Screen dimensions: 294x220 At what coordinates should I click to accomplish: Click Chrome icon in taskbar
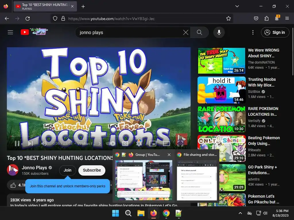coord(166,213)
